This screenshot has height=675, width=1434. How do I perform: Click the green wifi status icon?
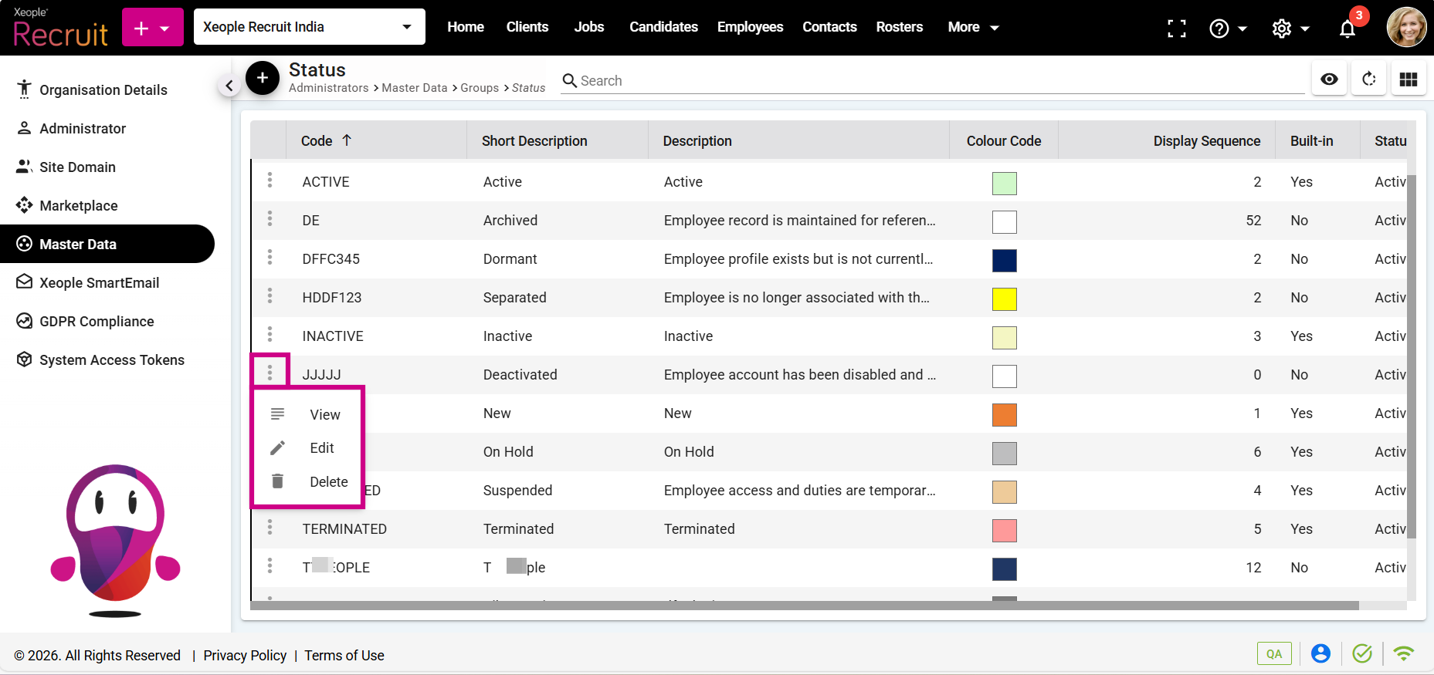click(1403, 653)
